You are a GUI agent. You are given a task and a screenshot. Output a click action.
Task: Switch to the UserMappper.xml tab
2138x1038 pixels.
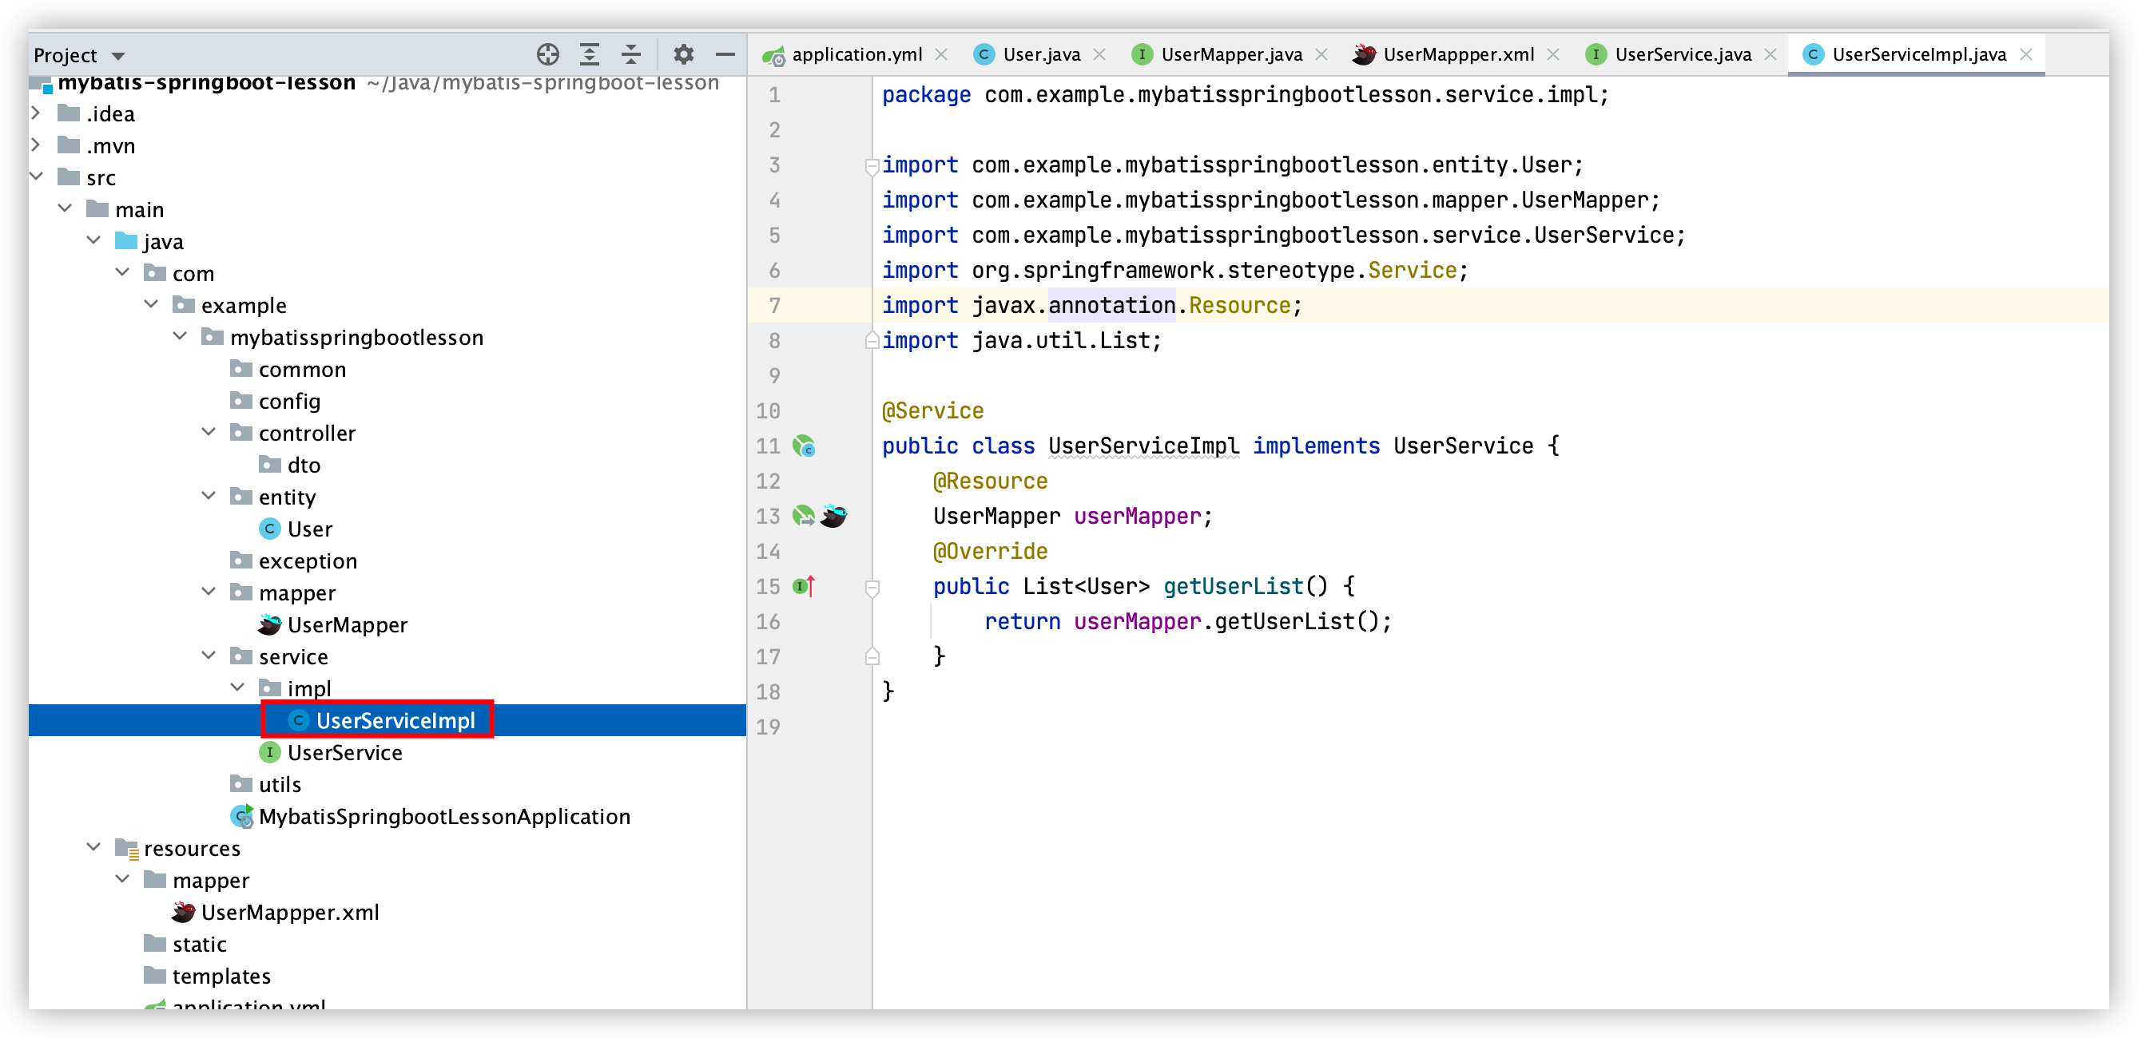pos(1457,55)
